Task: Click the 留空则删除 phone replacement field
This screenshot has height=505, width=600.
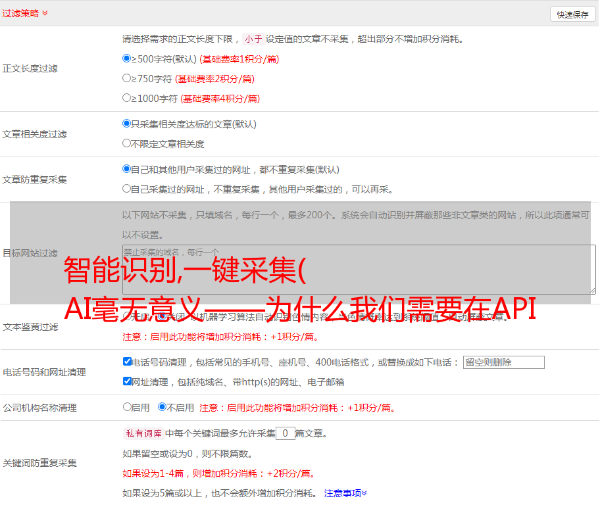Action: click(503, 362)
